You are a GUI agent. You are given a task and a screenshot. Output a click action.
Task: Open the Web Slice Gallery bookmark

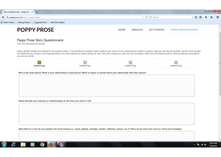pyautogui.click(x=56, y=22)
